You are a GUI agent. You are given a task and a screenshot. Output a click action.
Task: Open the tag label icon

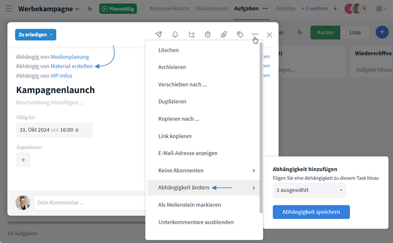tap(240, 35)
